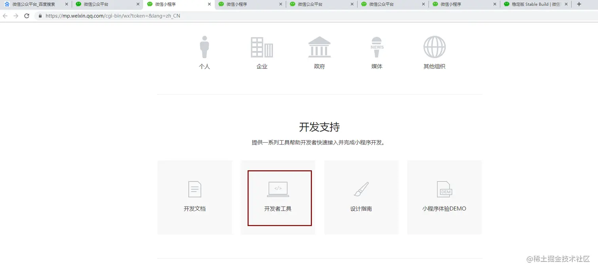The image size is (598, 271).
Task: Open the 开发文档 document icon
Action: (195, 189)
